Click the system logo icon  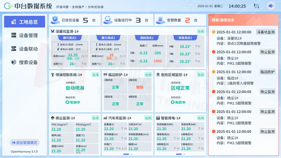8,6
